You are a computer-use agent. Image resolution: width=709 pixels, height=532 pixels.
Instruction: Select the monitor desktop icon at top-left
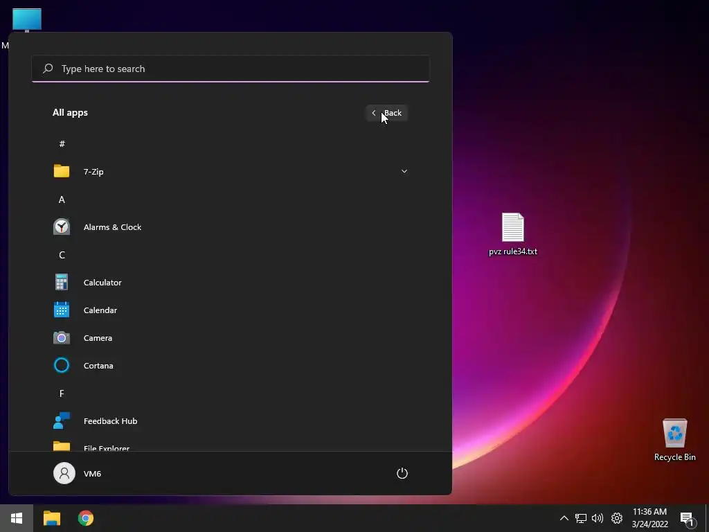(x=26, y=20)
